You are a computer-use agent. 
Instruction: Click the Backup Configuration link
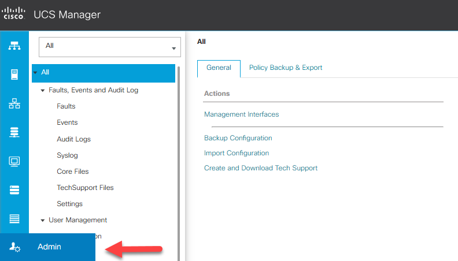click(238, 138)
